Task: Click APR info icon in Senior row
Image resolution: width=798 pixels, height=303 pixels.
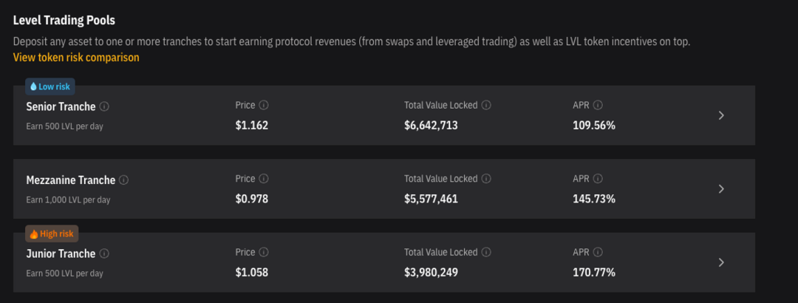Action: pyautogui.click(x=598, y=105)
